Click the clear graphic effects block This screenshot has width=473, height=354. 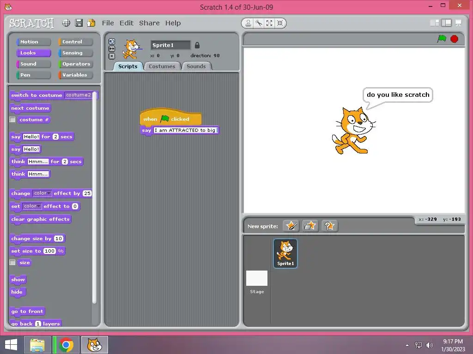41,219
